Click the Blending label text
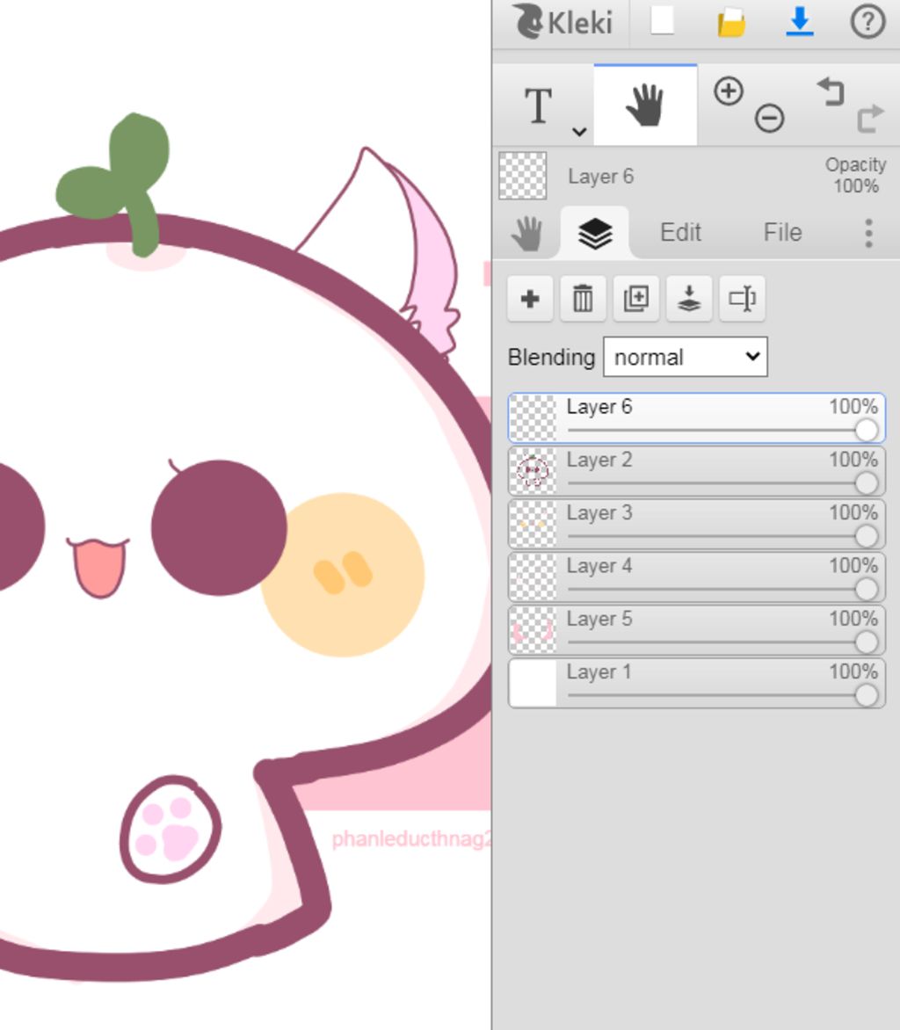 click(551, 358)
